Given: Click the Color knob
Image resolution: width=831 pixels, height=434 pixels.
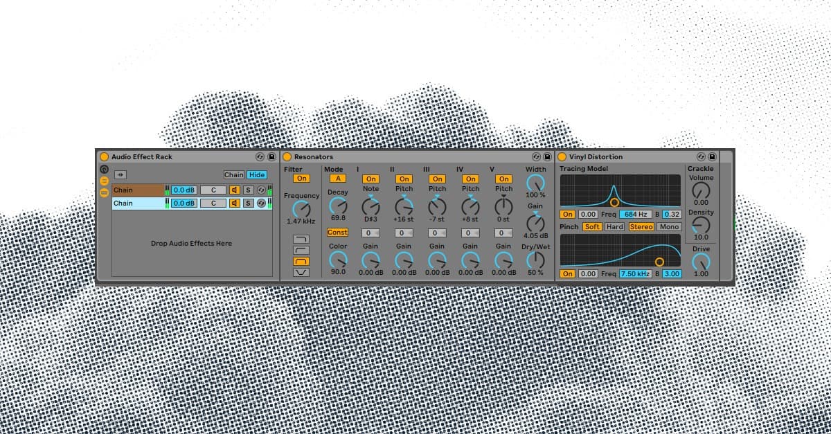Looking at the screenshot, I should 337,260.
